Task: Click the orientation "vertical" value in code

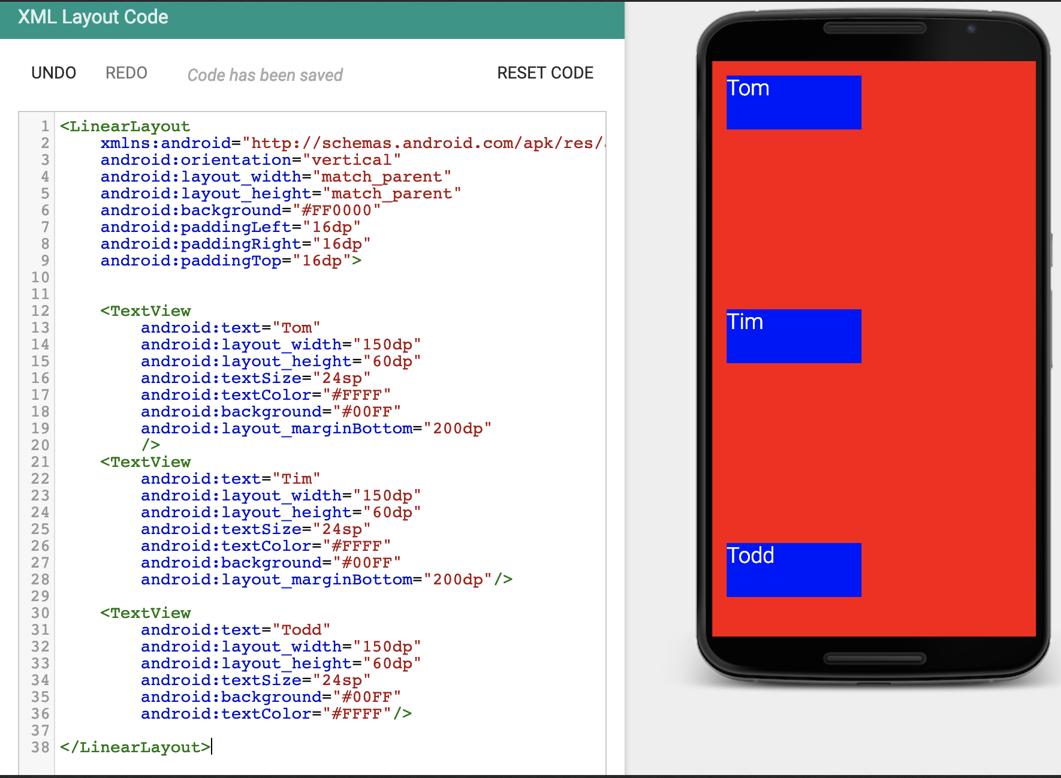Action: [351, 160]
